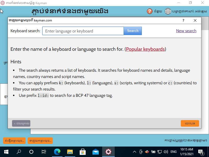Screen dimensions: 209x157
Task: Open Microsoft Store from taskbar
Action: pos(83,152)
